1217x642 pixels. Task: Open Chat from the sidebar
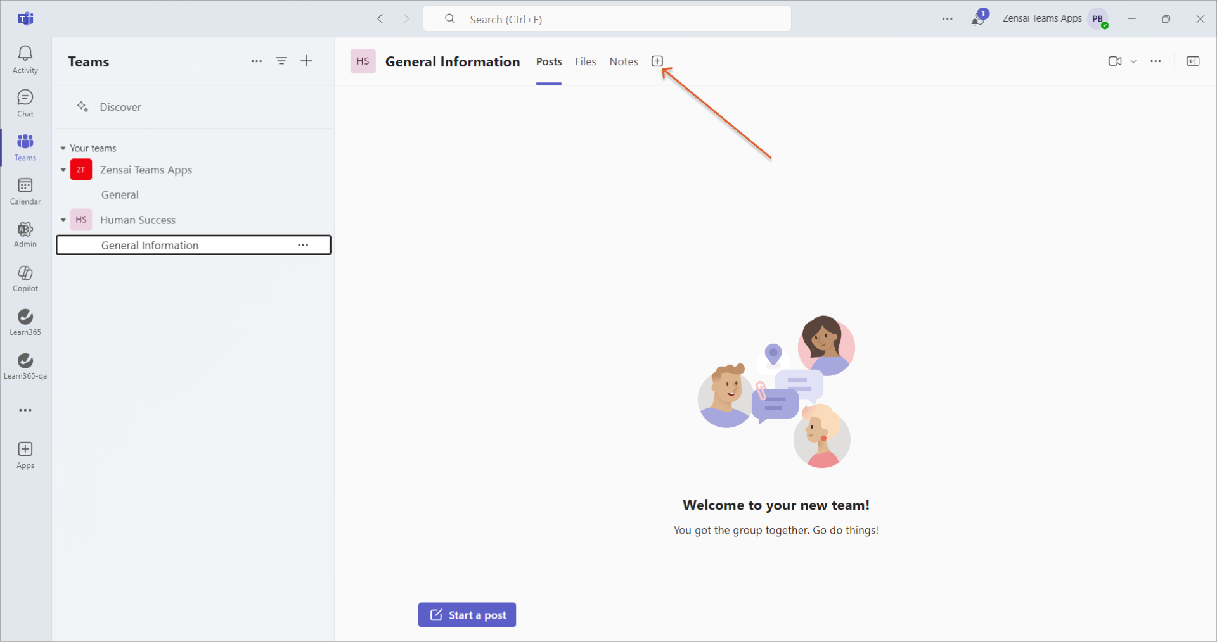[25, 103]
